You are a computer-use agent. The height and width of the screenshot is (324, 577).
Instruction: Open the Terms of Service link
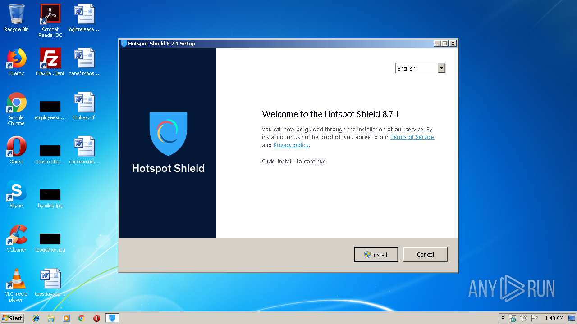click(412, 137)
